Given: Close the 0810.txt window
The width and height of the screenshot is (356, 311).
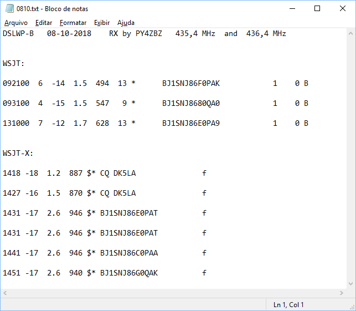Looking at the screenshot, I should point(343,9).
